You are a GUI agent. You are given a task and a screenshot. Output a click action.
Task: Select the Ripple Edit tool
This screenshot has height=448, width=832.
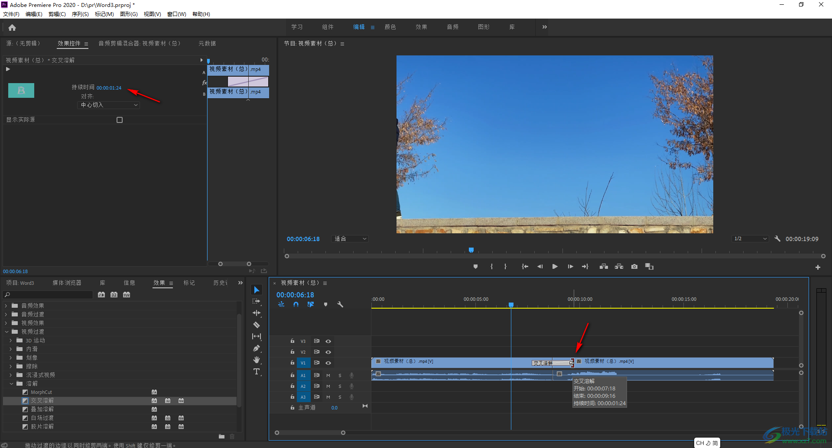point(257,313)
